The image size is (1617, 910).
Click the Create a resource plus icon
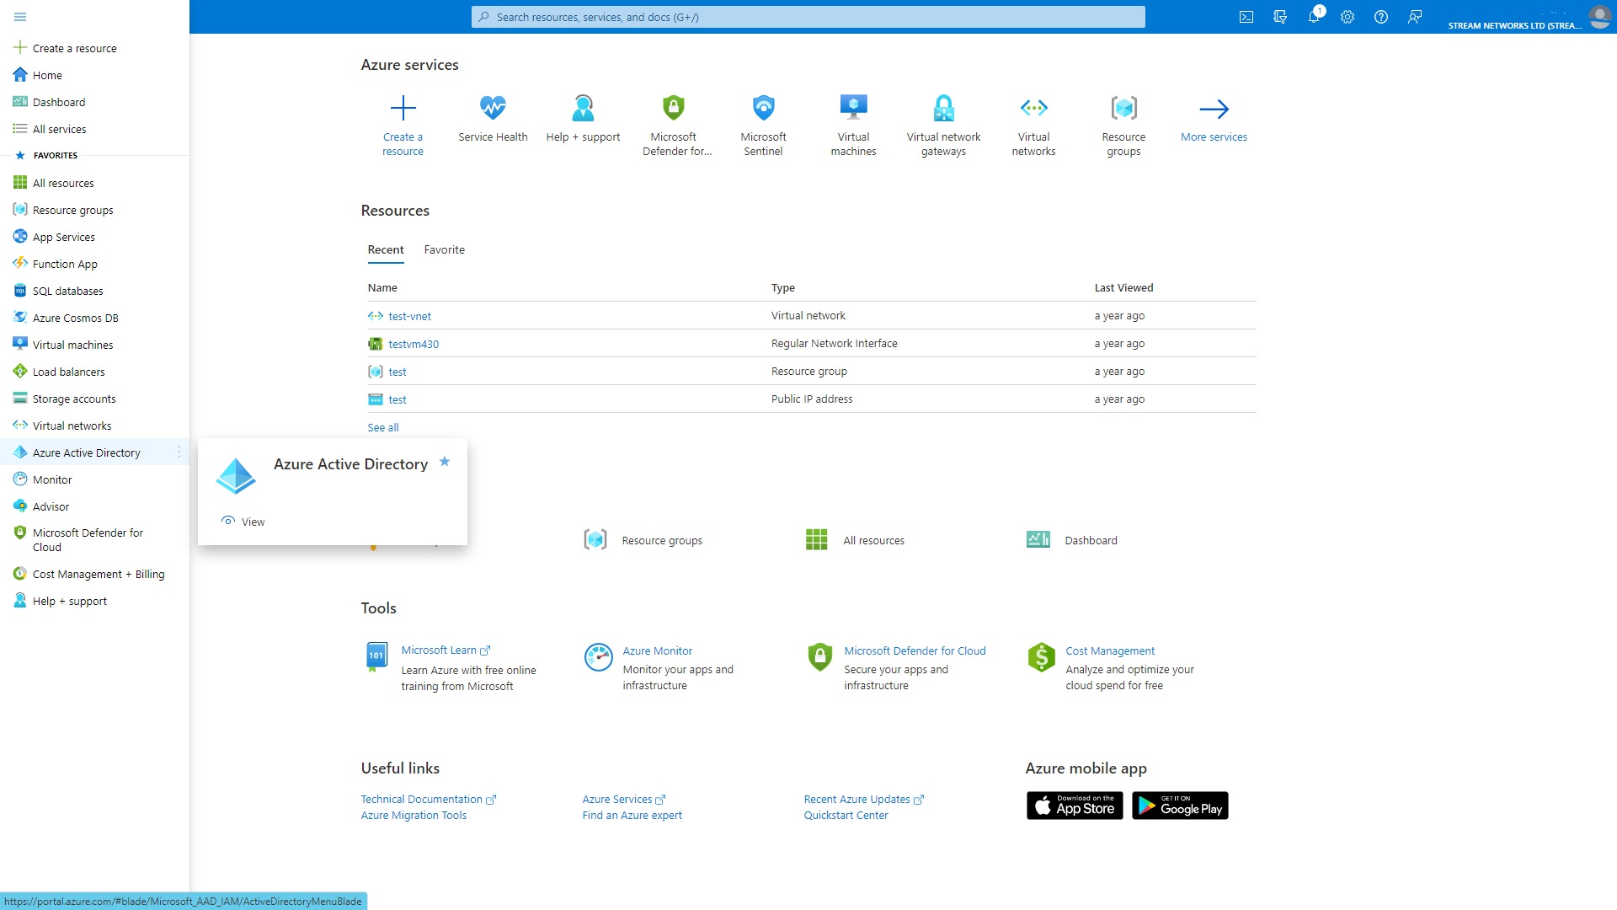[x=403, y=107]
